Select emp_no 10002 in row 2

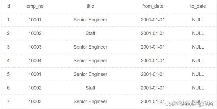pyautogui.click(x=35, y=33)
